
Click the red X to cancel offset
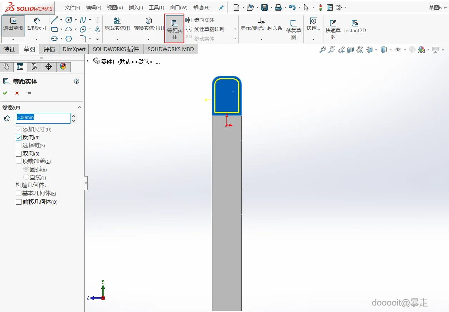(x=17, y=93)
